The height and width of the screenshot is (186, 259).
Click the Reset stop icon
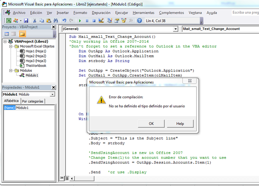(93, 20)
